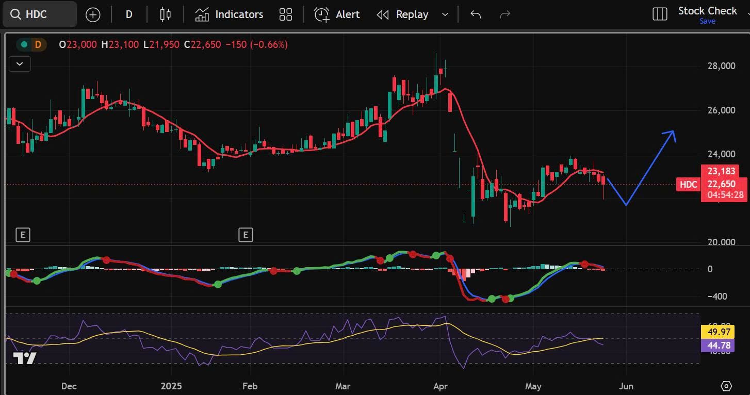This screenshot has width=750, height=395.
Task: Click the earnings E marker near February
Action: tap(246, 236)
